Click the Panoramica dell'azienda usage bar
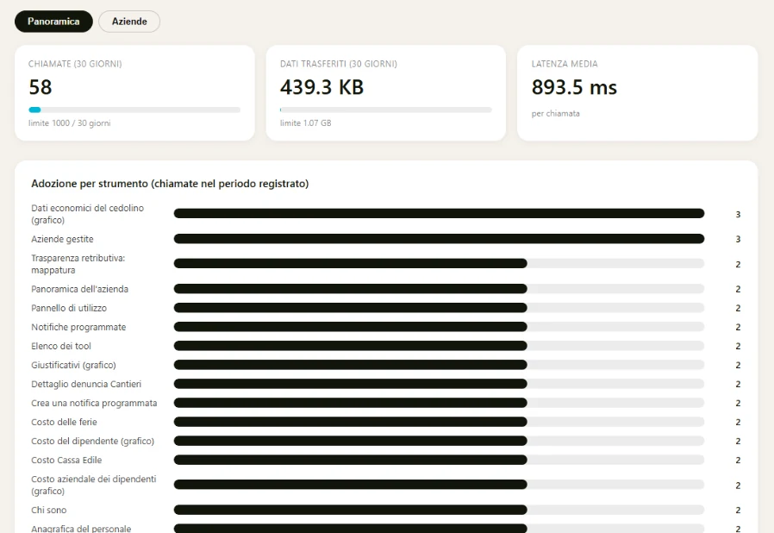Screen dimensions: 774x533 click(439, 288)
